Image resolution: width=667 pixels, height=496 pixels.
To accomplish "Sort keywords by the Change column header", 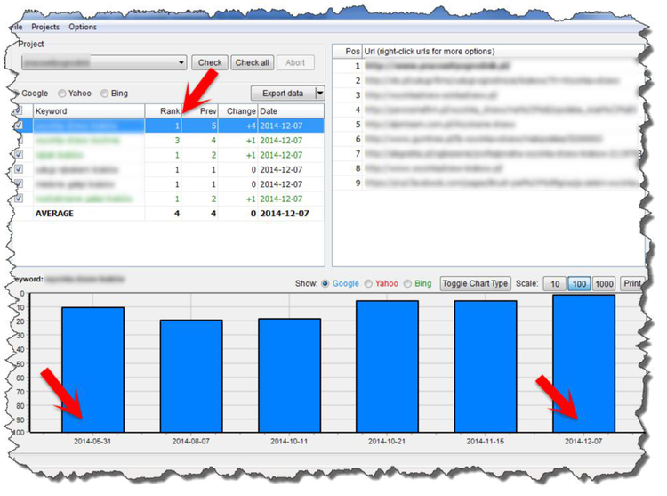I will (240, 111).
